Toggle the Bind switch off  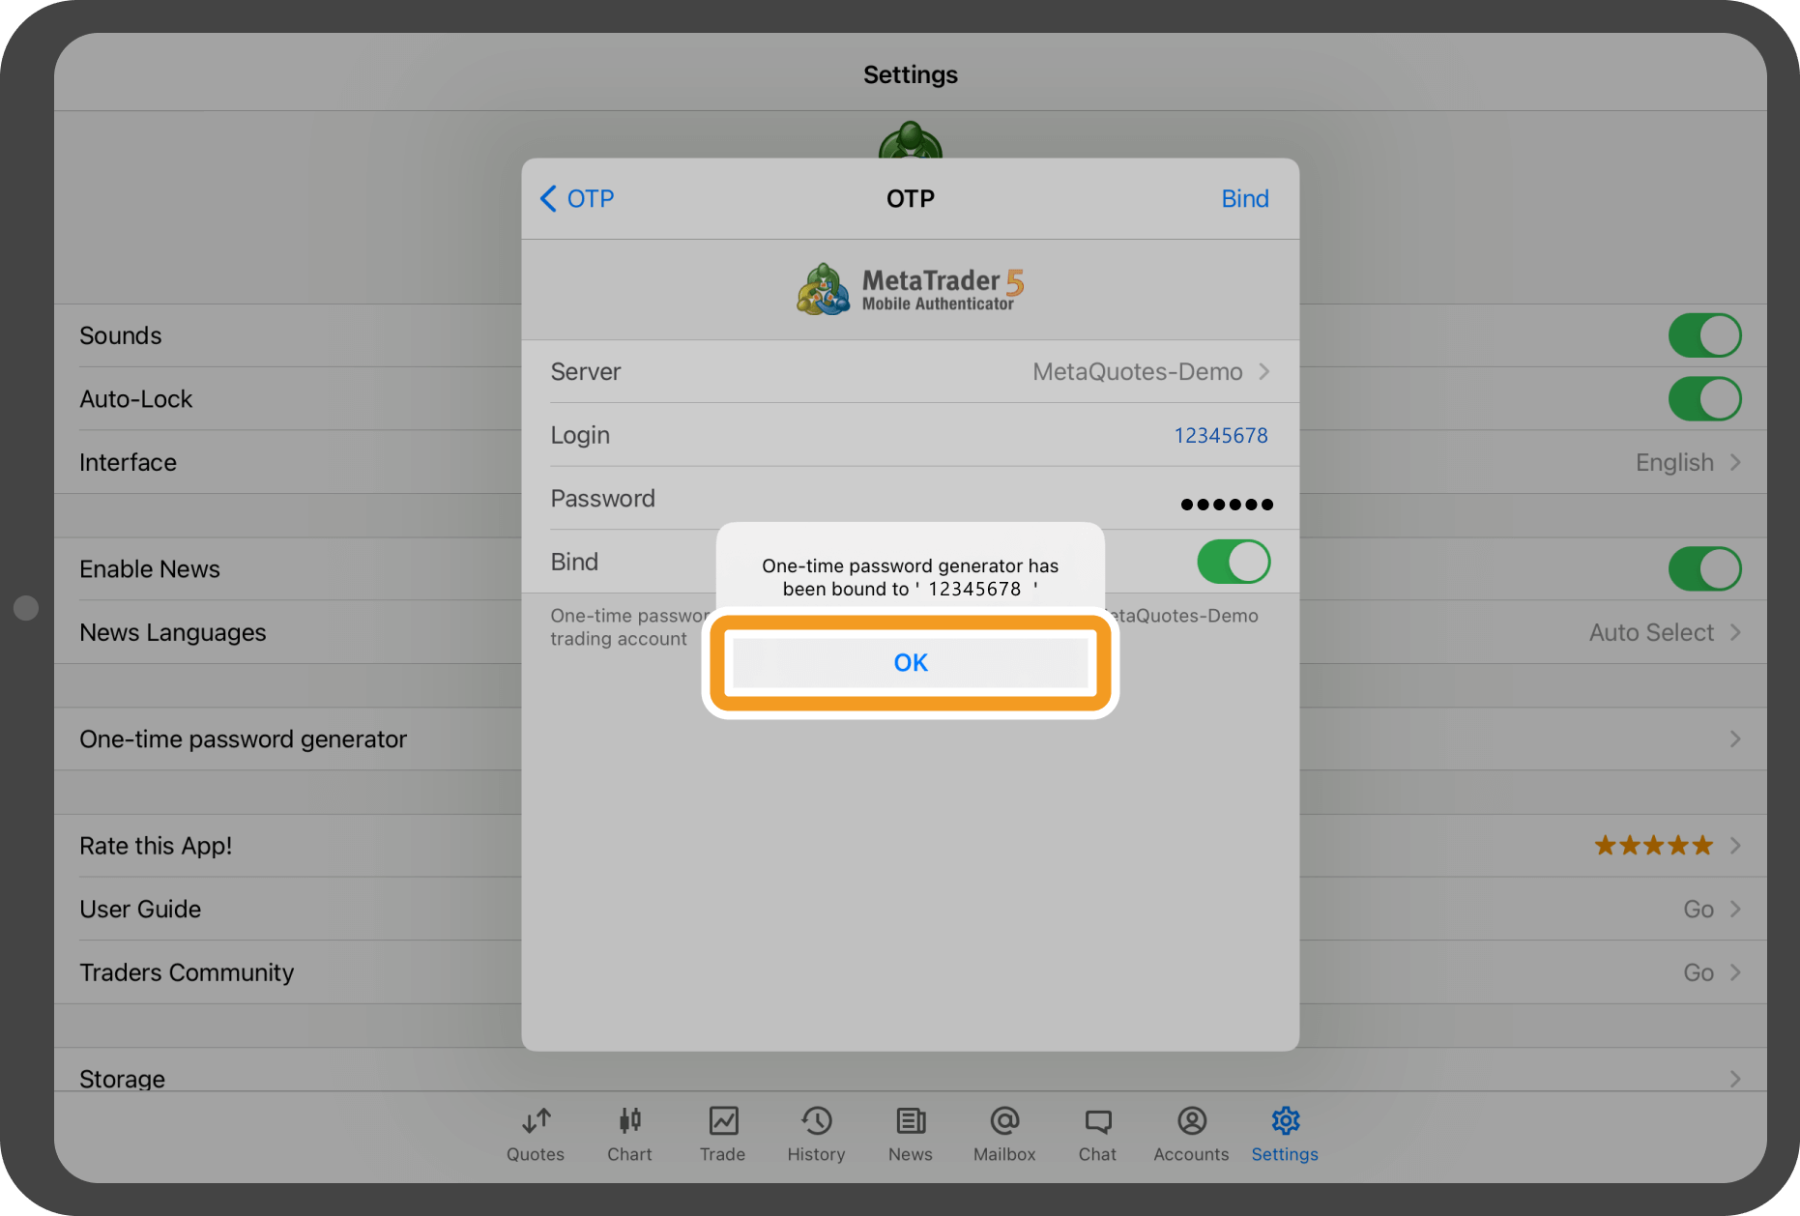click(x=1233, y=562)
